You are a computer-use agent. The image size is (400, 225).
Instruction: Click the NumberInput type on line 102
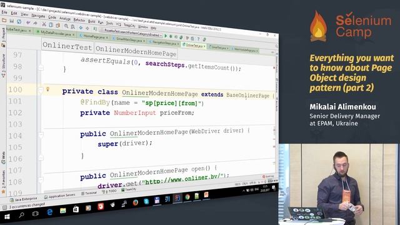point(135,112)
